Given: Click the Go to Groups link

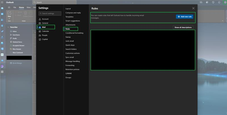Looking at the screenshot, I should click(17, 63).
